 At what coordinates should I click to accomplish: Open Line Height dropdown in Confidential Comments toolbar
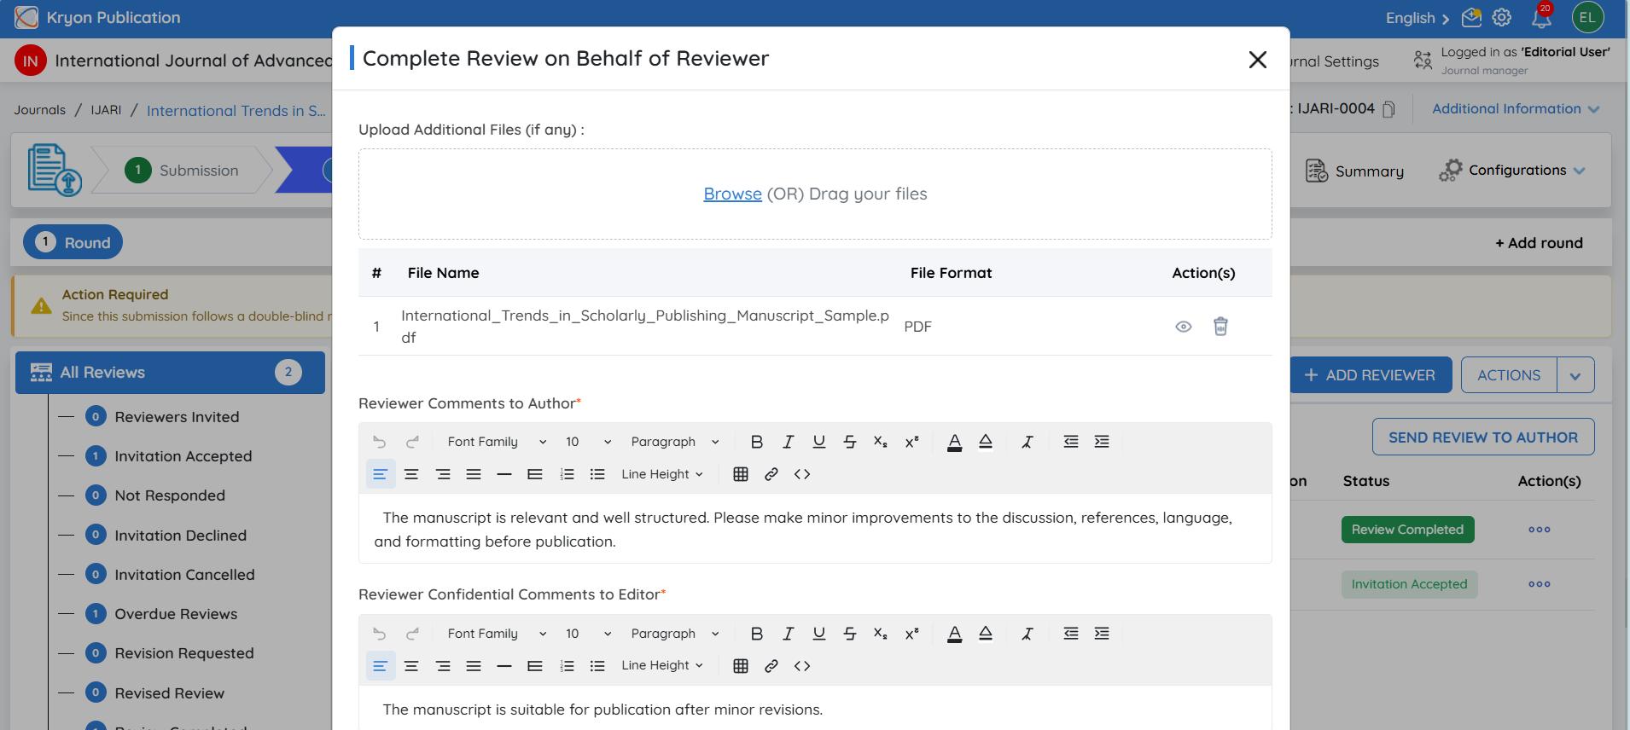662,666
